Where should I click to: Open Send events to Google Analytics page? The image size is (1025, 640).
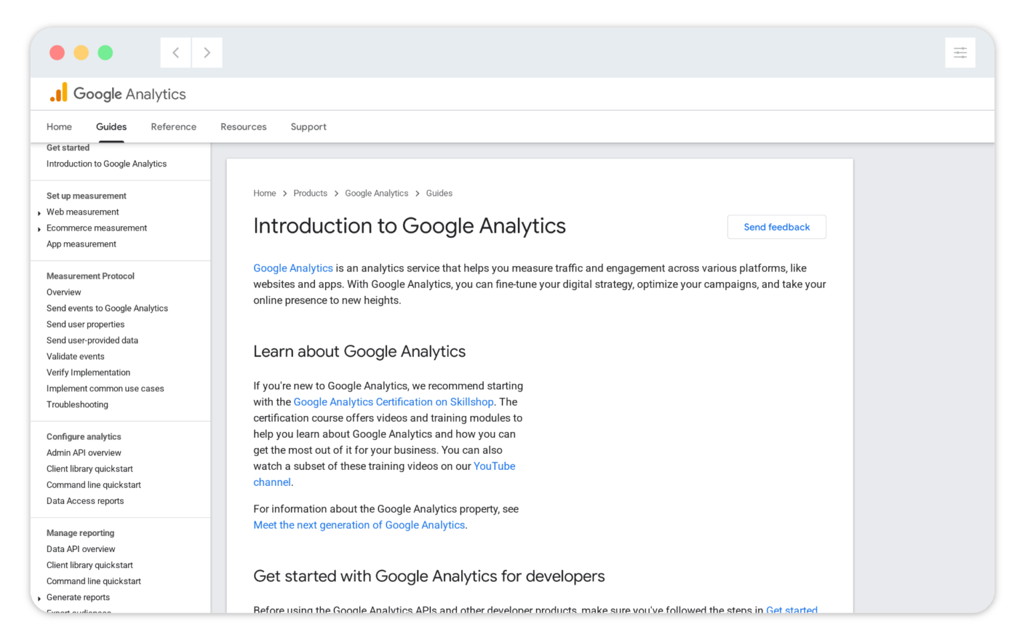(107, 309)
